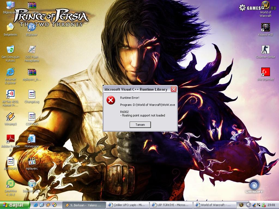Select the sXe Injected desktop icon
Image resolution: width=279 pixels, height=209 pixels.
pos(265,72)
